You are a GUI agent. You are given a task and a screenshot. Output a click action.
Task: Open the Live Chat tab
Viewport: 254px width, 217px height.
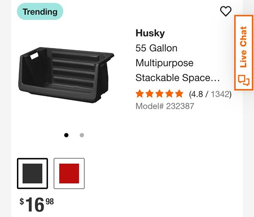[244, 53]
